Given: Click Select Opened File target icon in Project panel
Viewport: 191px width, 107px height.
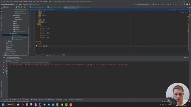Looking at the screenshot, I should pyautogui.click(x=16, y=7).
